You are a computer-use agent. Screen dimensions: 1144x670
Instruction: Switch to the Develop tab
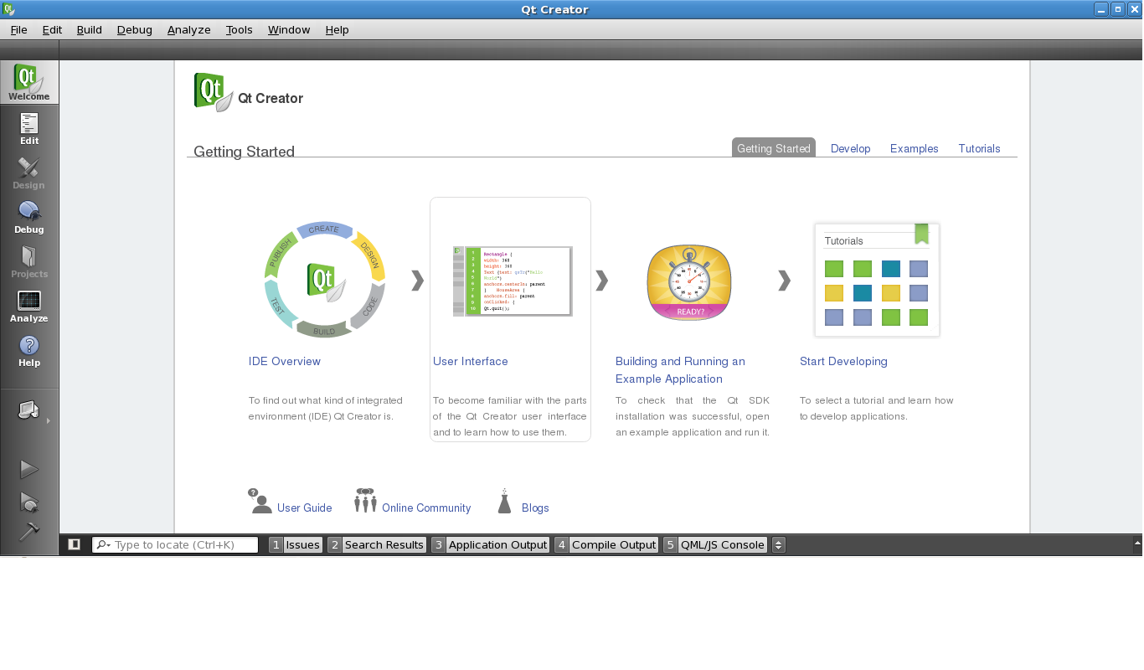pyautogui.click(x=851, y=148)
